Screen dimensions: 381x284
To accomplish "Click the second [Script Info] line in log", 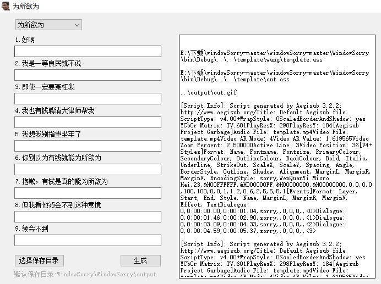I will pyautogui.click(x=261, y=244).
